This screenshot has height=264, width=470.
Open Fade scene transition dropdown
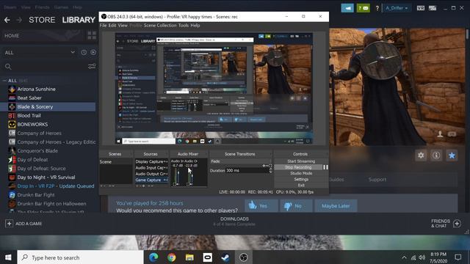click(240, 161)
